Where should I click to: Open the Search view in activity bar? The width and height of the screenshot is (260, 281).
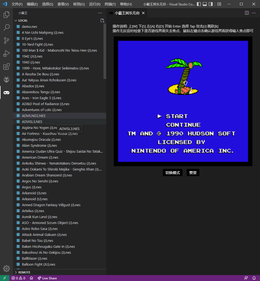point(6,28)
